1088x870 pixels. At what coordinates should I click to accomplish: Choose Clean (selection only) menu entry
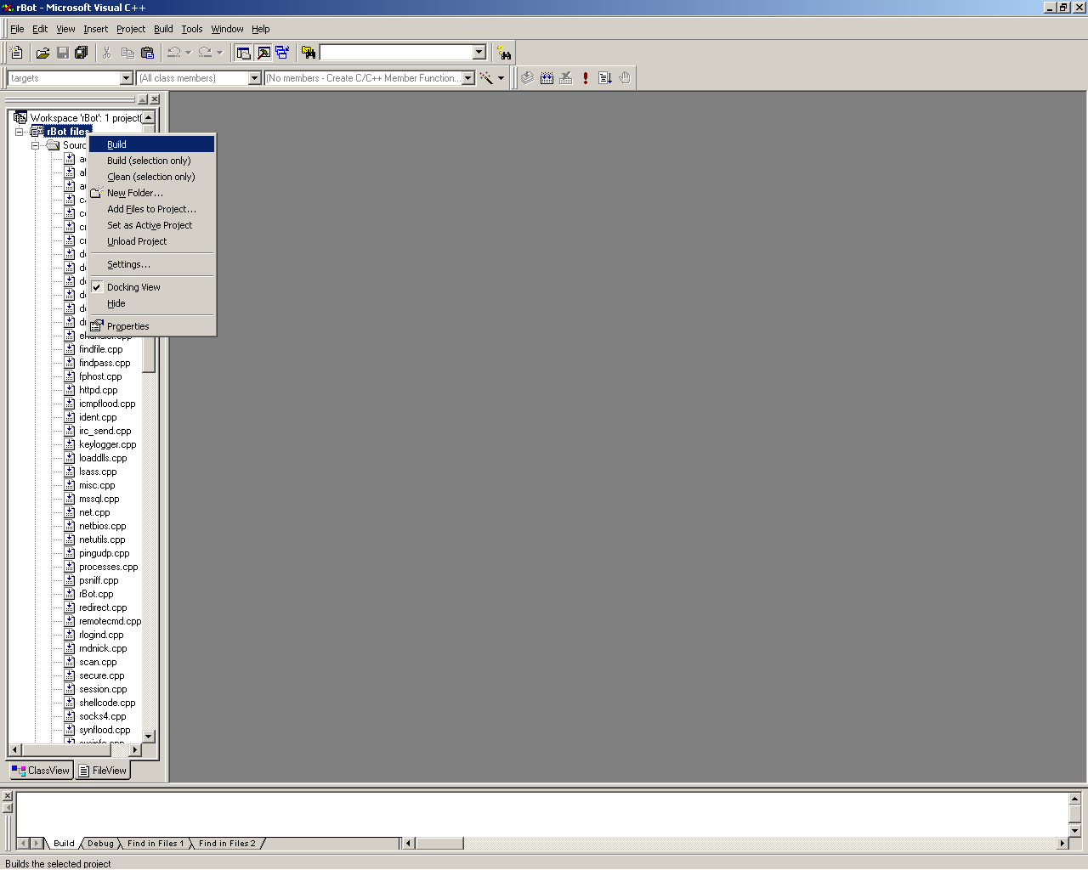152,177
